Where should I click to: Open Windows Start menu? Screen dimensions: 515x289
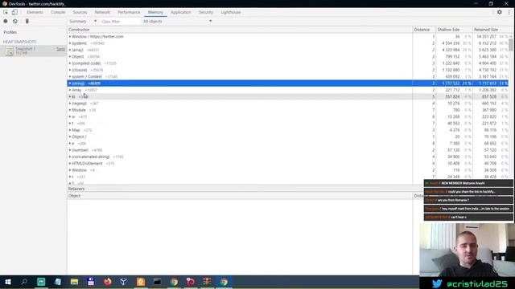click(x=8, y=282)
